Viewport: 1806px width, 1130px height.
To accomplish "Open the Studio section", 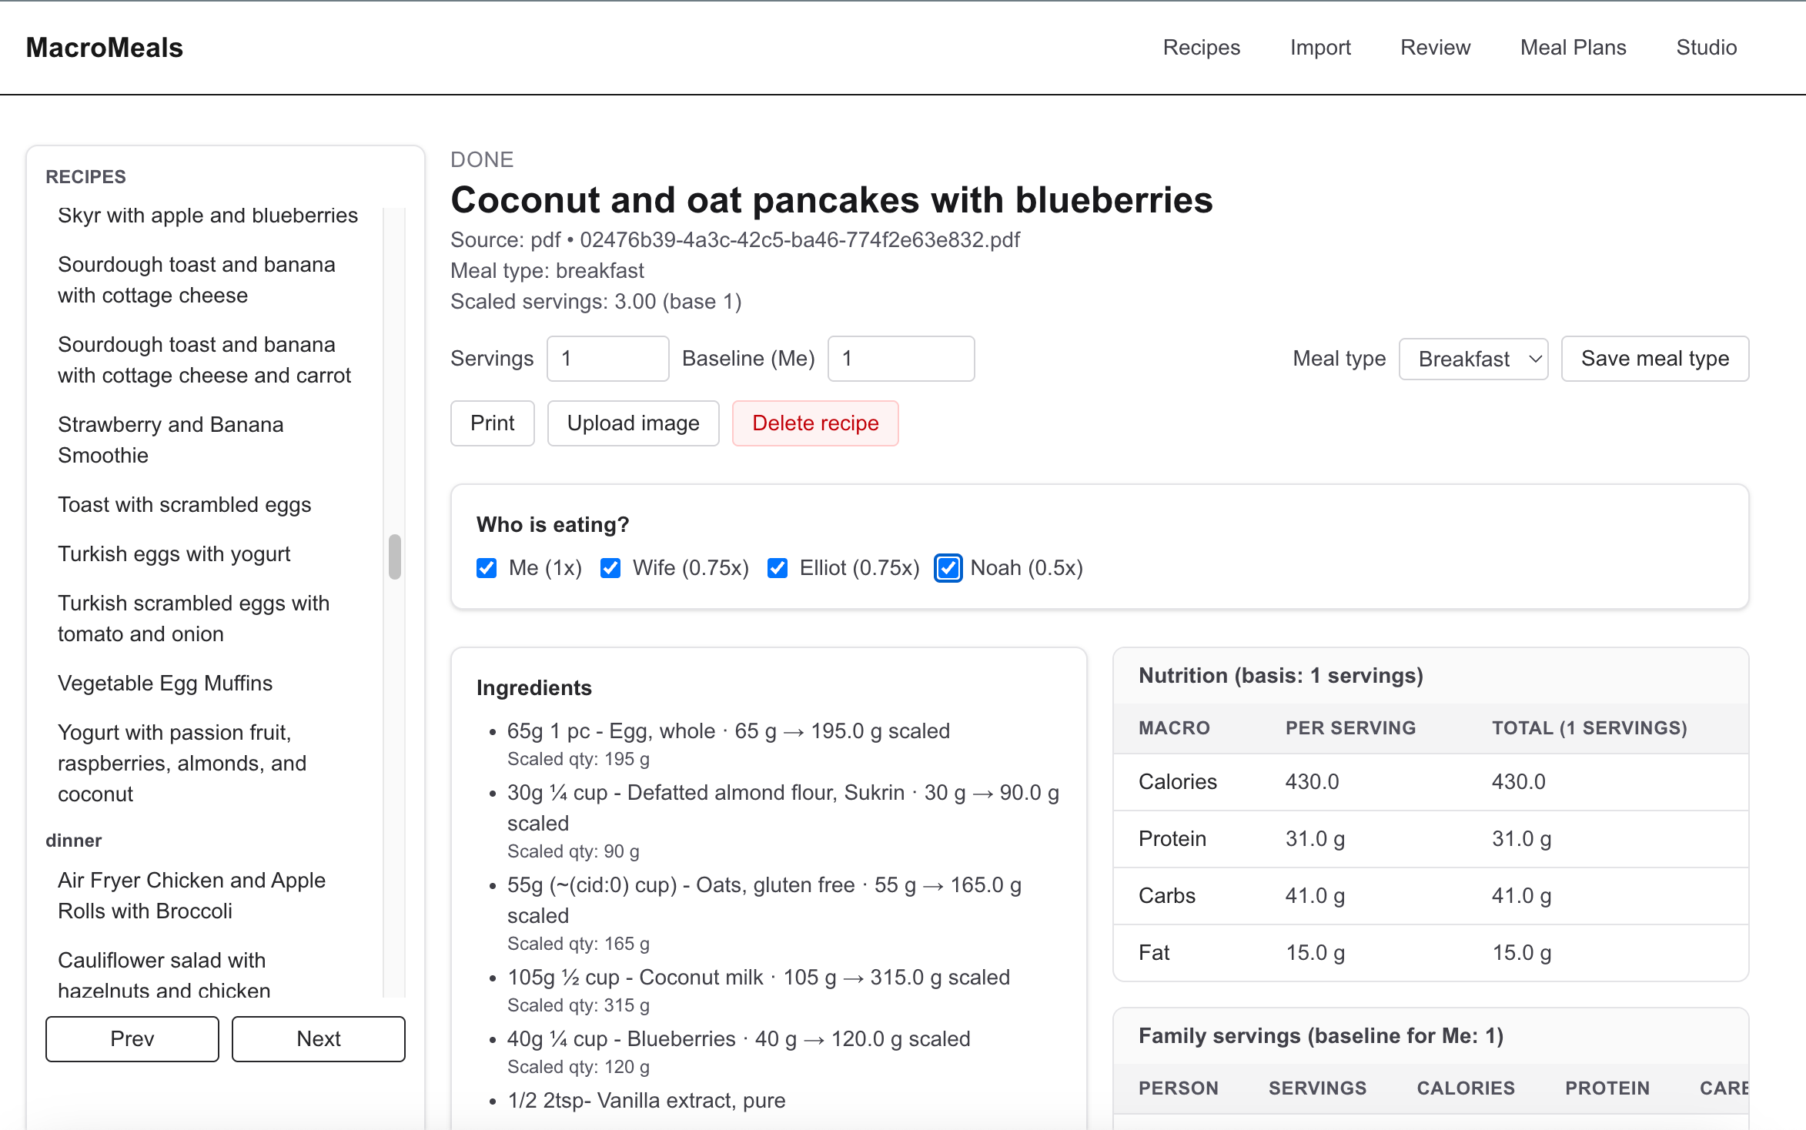I will point(1706,48).
